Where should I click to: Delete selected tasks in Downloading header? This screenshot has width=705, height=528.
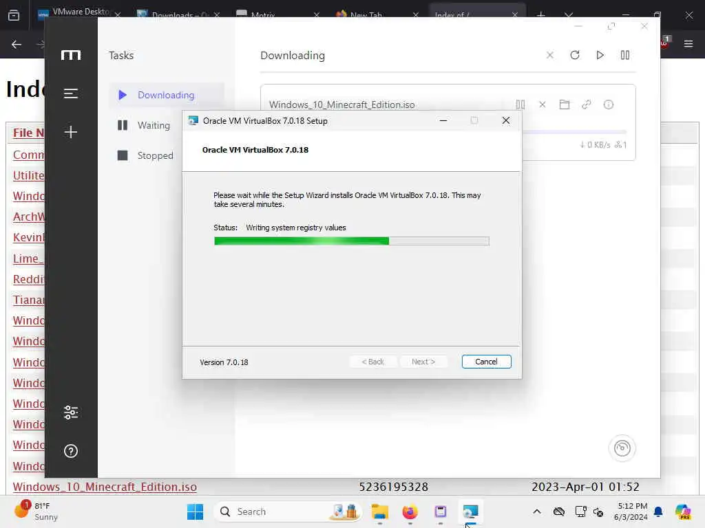(549, 55)
